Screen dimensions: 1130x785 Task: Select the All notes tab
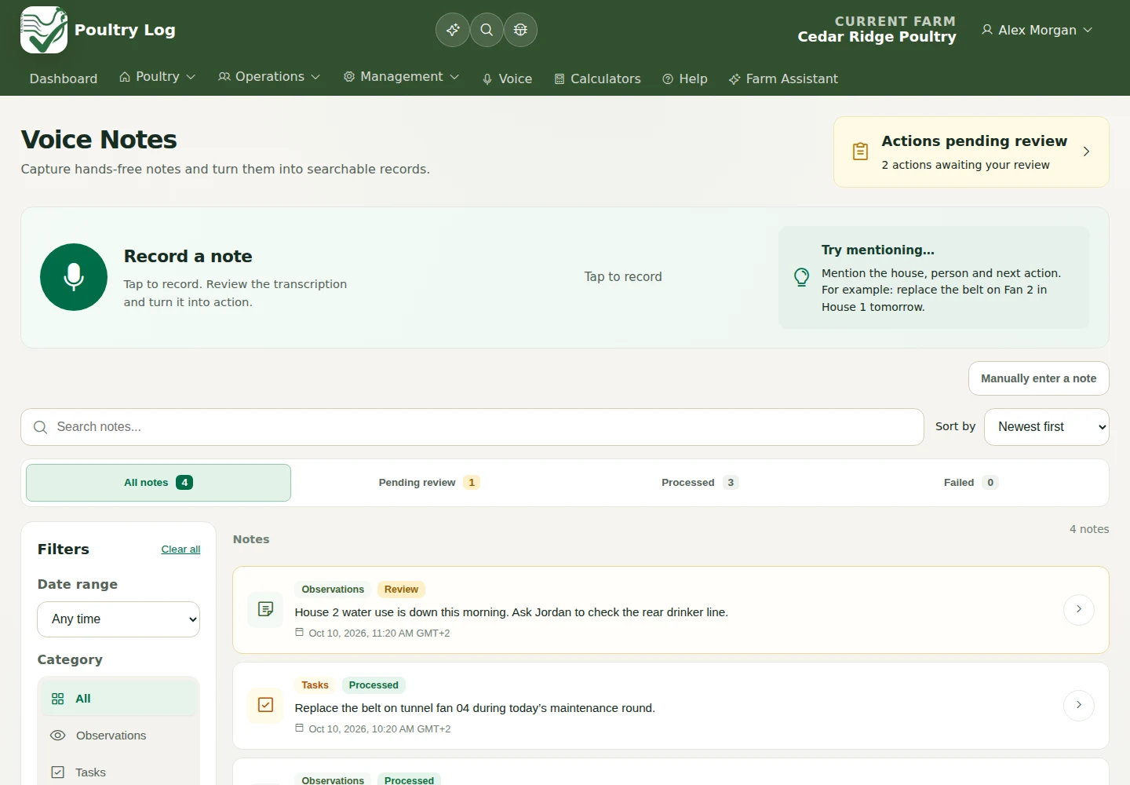click(159, 483)
